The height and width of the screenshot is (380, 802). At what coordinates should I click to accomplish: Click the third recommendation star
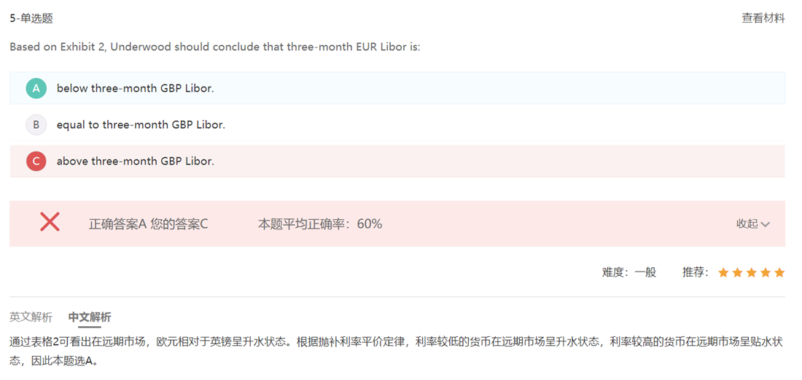pyautogui.click(x=751, y=272)
